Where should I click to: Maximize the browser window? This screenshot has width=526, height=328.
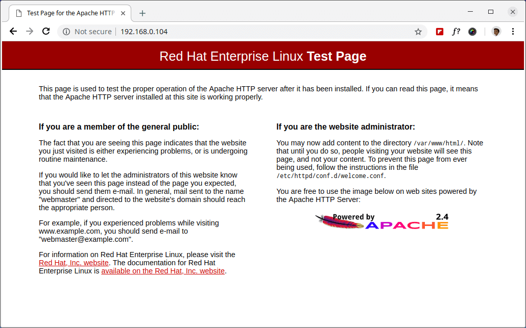coord(491,12)
